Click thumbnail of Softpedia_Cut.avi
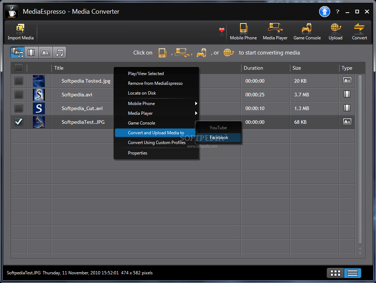Viewport: 376px width, 283px height. (39, 108)
